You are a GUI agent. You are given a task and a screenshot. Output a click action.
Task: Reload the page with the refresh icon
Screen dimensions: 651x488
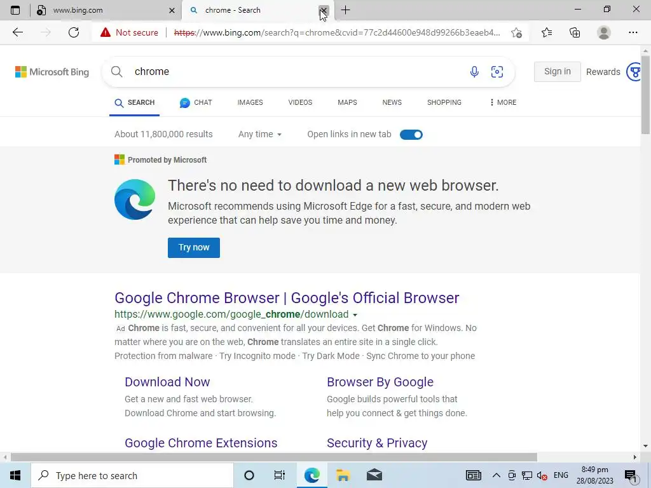tap(74, 32)
